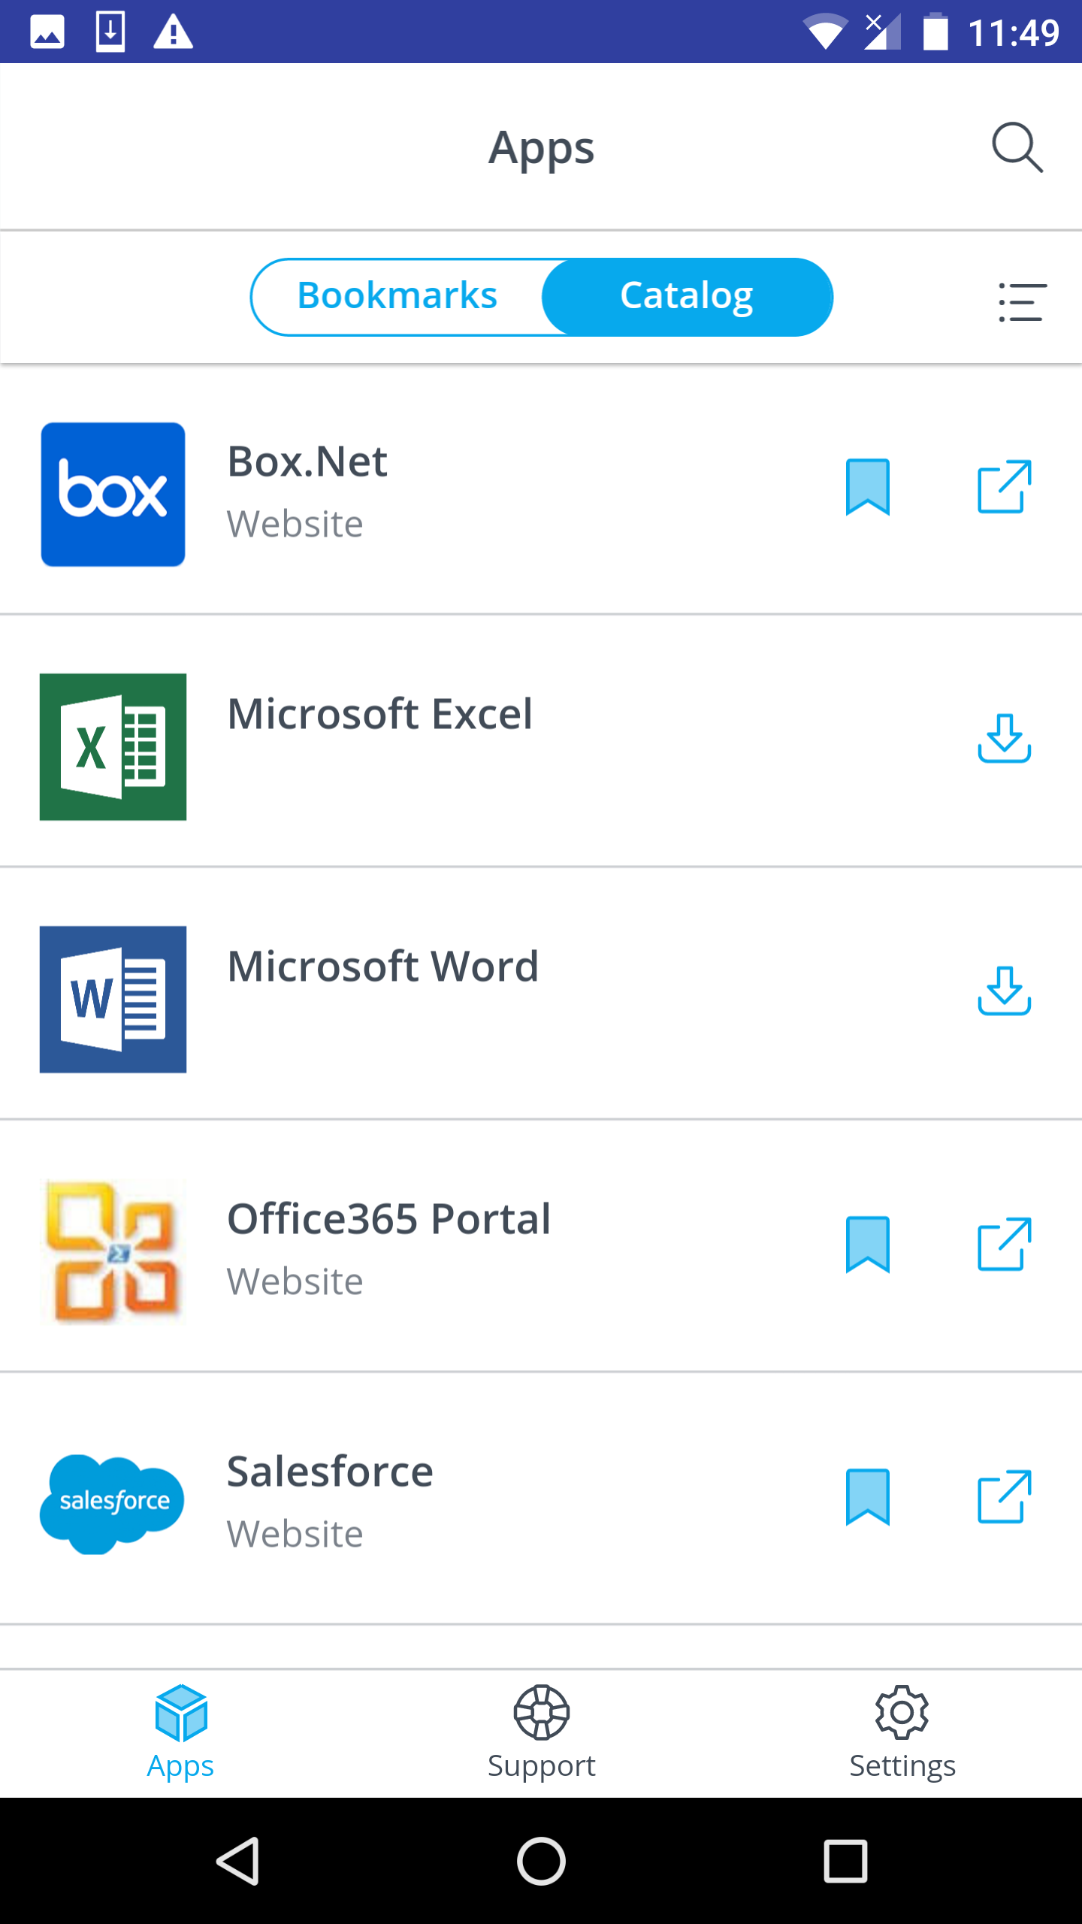Tap the battery status icon
Viewport: 1082px width, 1924px height.
point(935,32)
